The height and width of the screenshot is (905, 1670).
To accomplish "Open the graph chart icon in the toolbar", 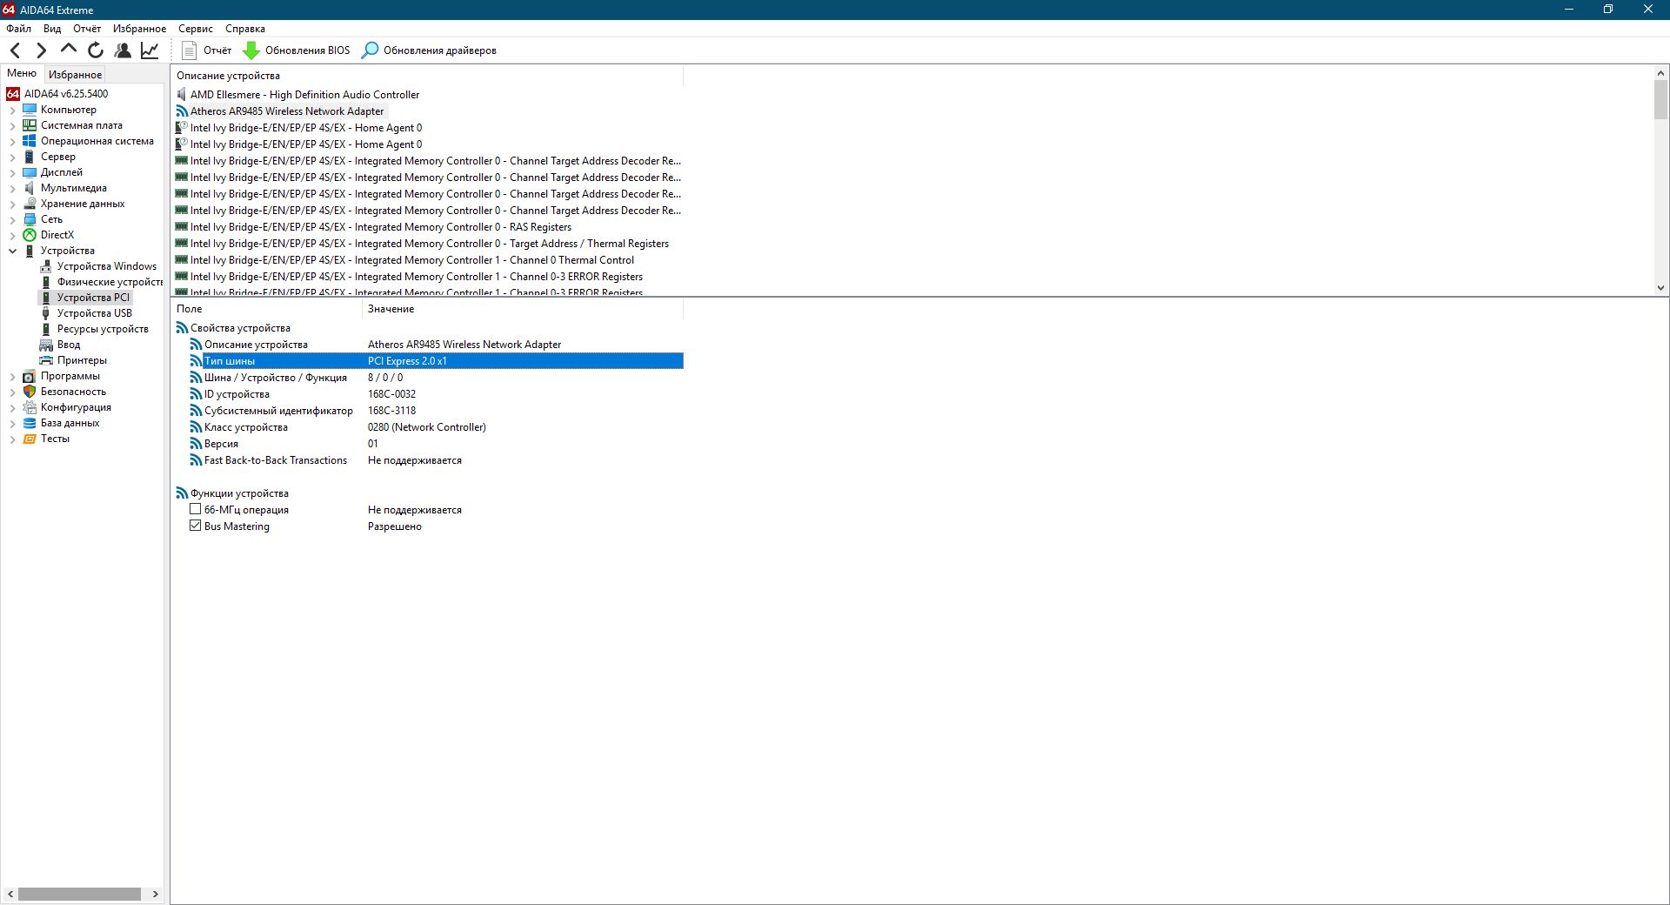I will tap(150, 50).
